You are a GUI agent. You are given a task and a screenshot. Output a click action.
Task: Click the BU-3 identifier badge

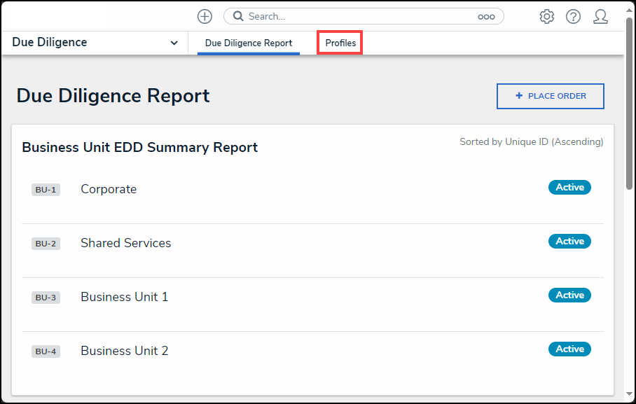click(x=46, y=298)
